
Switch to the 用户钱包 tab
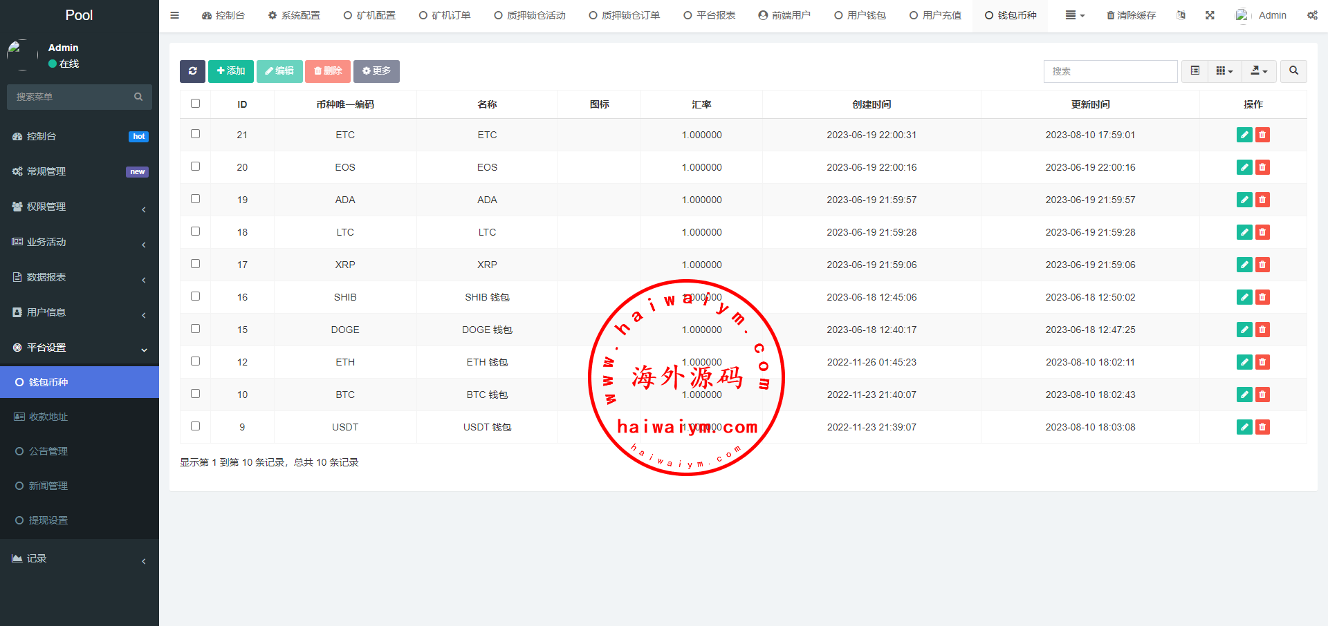[860, 15]
